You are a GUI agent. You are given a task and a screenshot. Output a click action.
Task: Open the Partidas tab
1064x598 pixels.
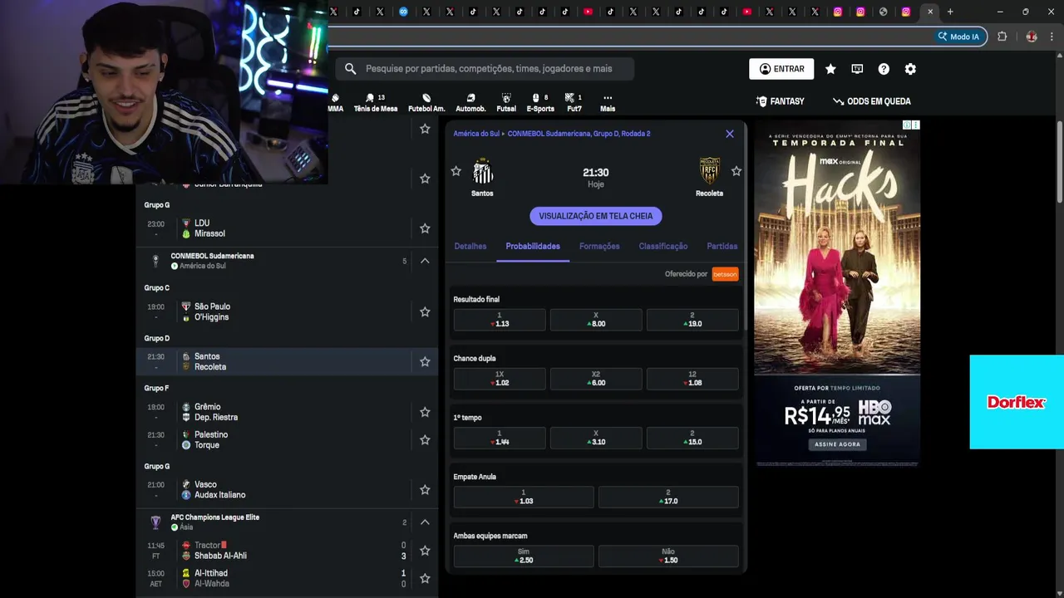(x=722, y=247)
